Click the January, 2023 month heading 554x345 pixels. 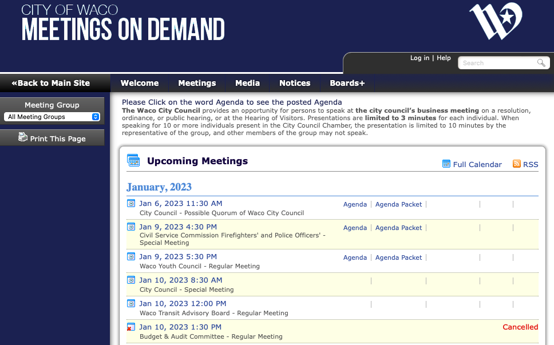click(x=159, y=187)
